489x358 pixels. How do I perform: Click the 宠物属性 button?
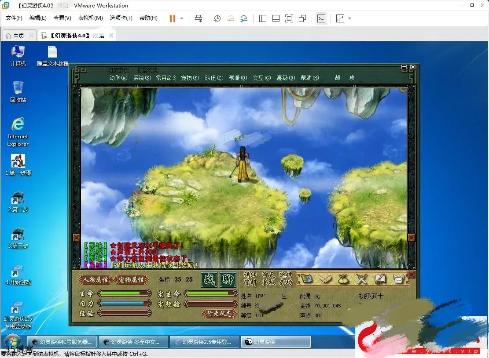[x=131, y=279]
